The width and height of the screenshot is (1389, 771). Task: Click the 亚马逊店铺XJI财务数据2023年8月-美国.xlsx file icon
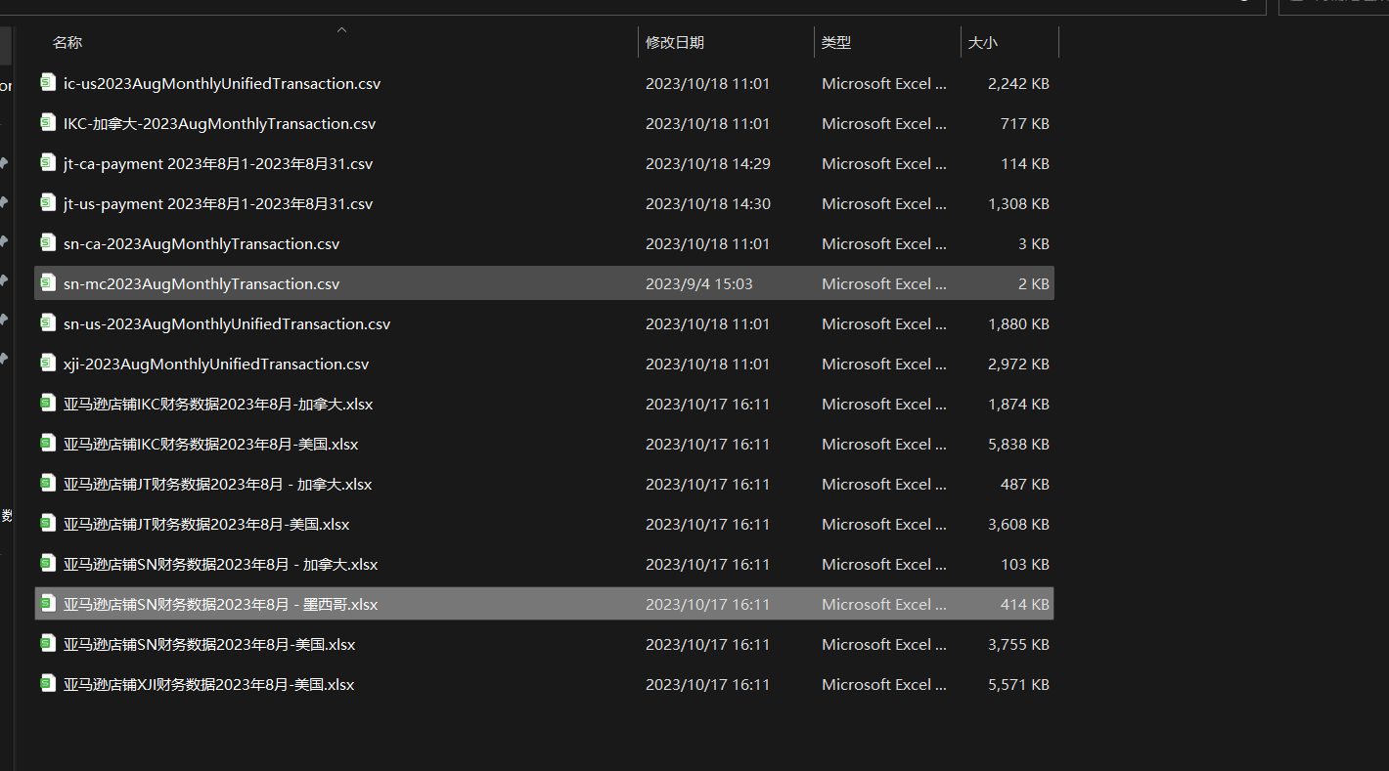[x=48, y=684]
